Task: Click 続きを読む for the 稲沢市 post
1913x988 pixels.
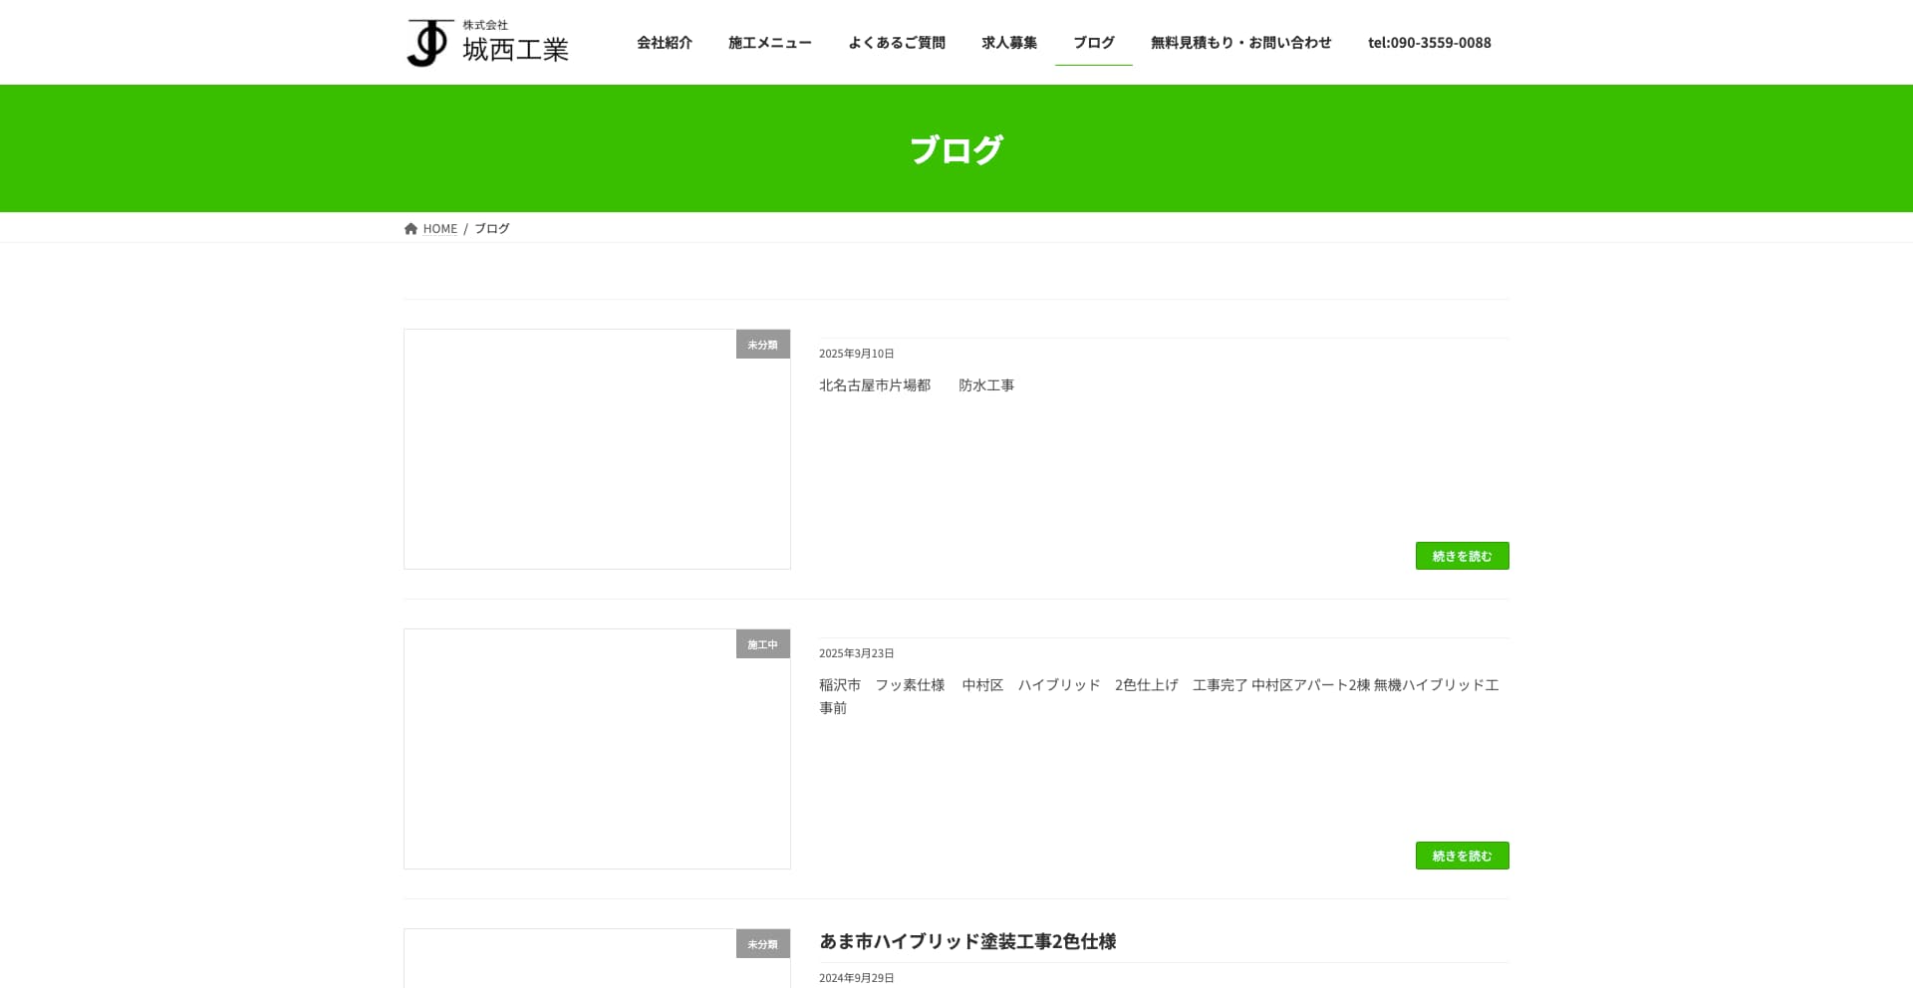Action: 1462,856
